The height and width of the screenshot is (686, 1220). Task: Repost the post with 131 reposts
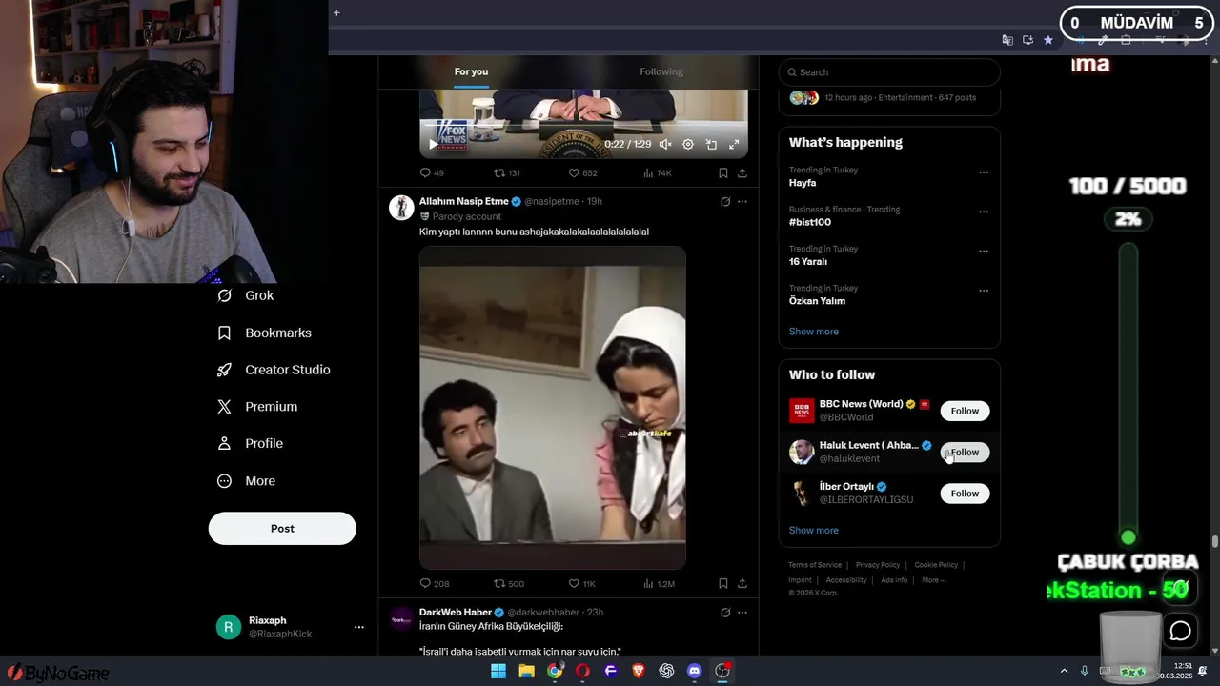coord(506,173)
